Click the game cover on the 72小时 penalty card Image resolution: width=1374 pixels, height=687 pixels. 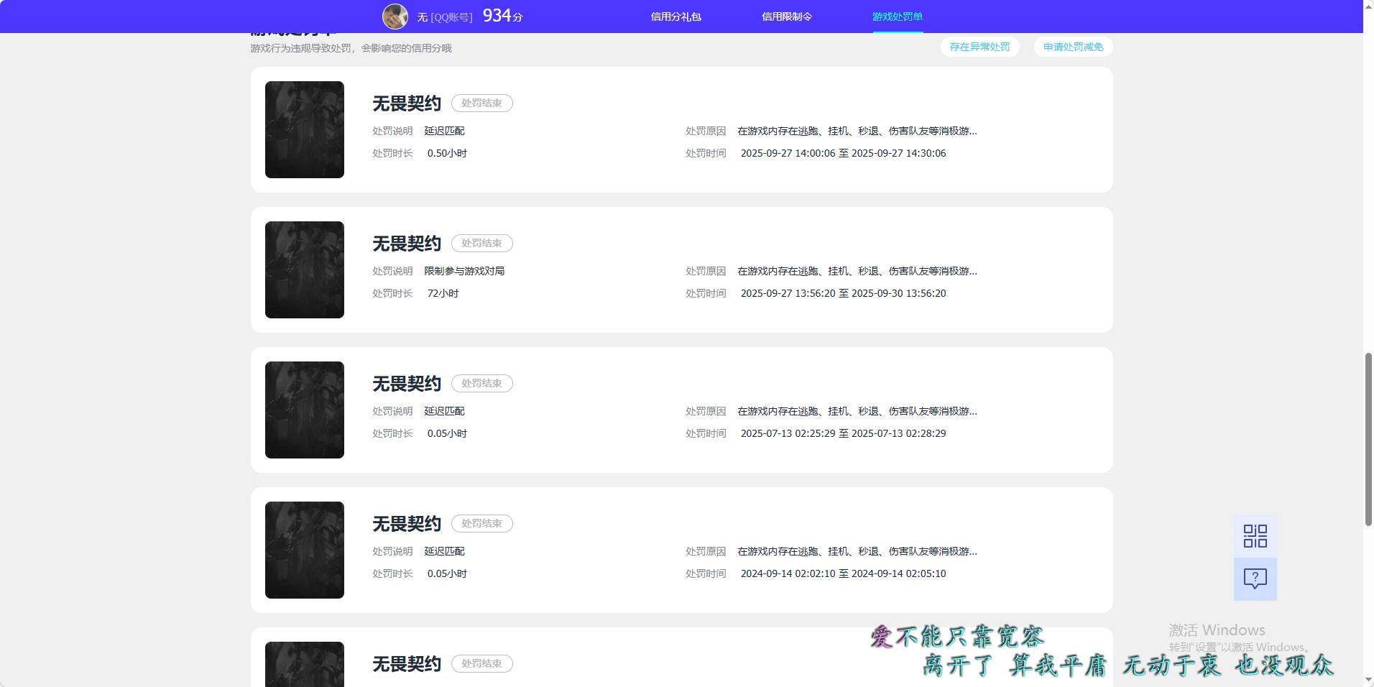click(304, 269)
